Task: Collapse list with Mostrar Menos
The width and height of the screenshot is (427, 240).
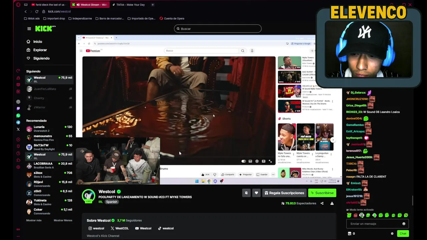Action: (x=63, y=220)
